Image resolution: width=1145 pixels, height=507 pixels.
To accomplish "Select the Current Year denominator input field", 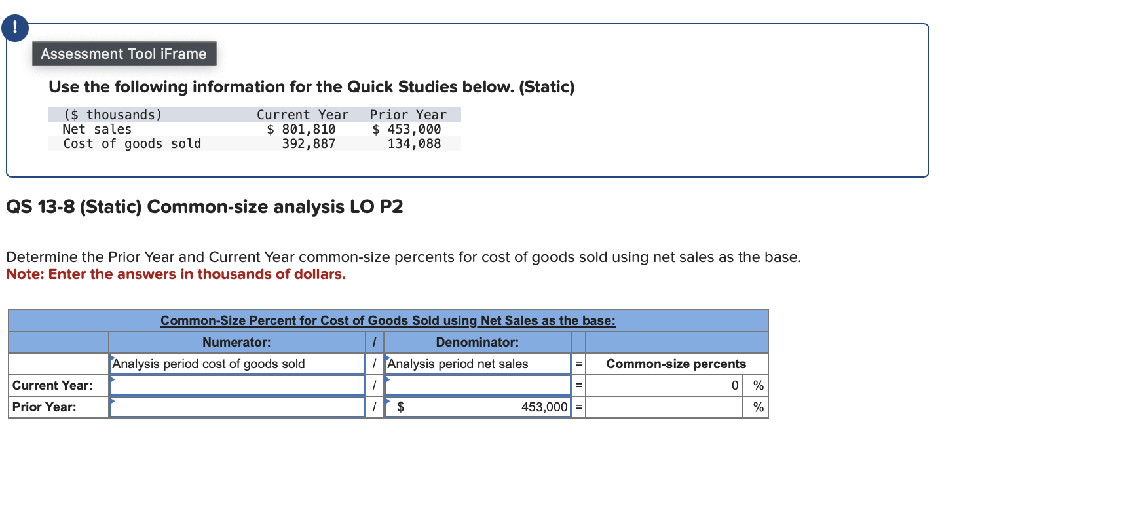I will pyautogui.click(x=478, y=385).
